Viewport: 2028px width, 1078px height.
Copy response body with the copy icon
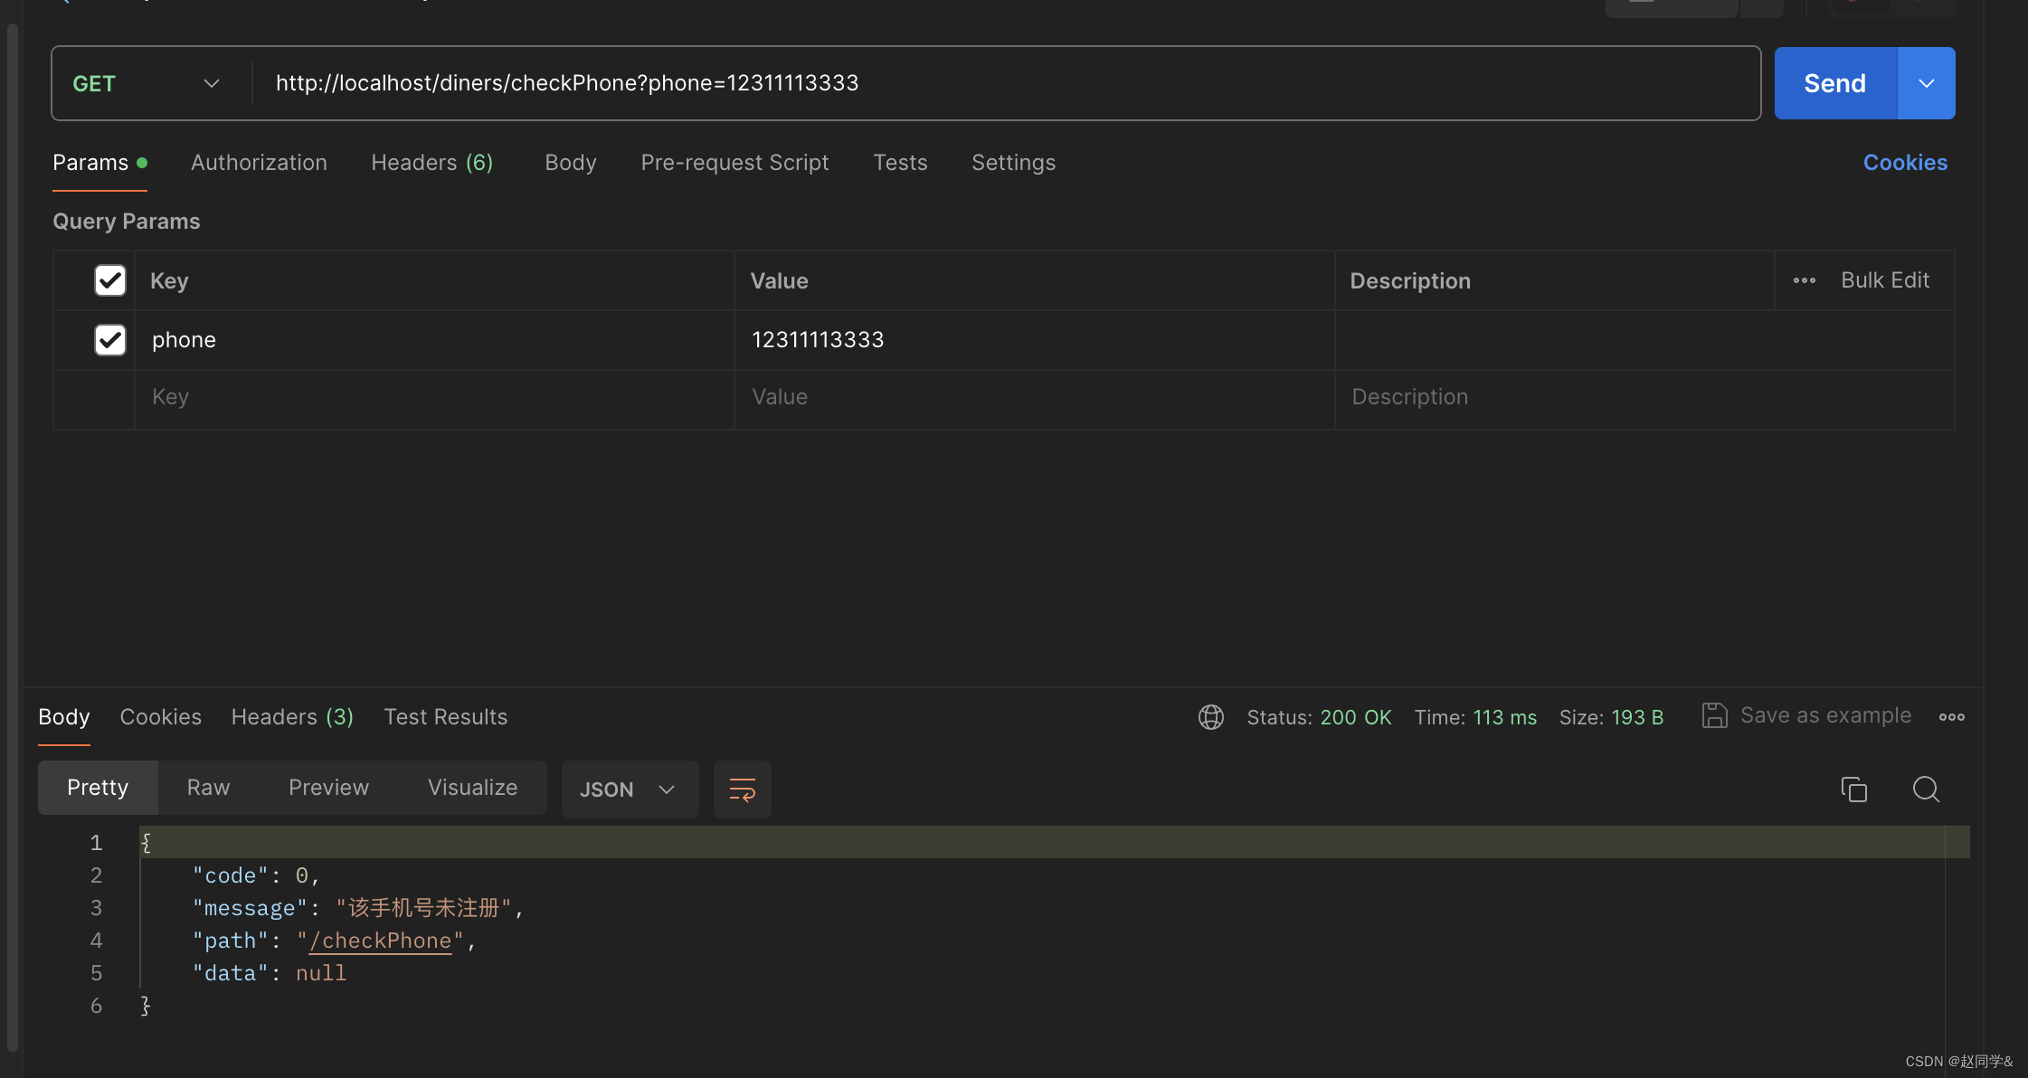pyautogui.click(x=1853, y=790)
